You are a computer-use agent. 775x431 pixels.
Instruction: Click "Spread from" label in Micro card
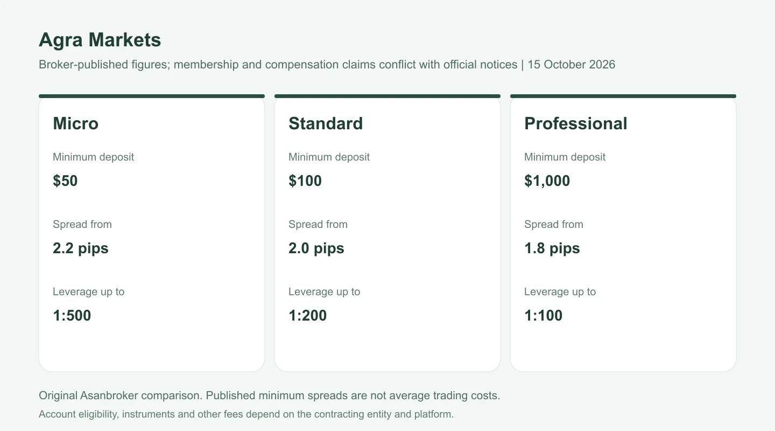pyautogui.click(x=82, y=225)
